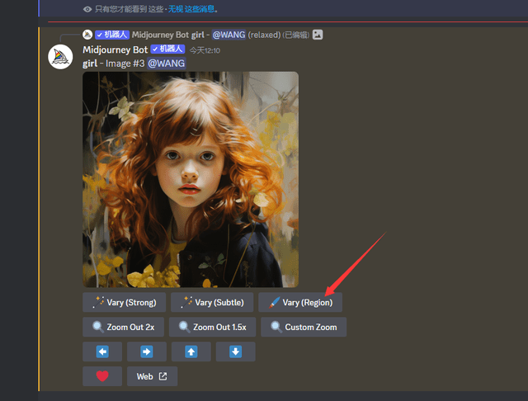Click the reply preview text 'Midjourney Bot girl'
Viewport: 528px width, 401px height.
[x=168, y=35]
